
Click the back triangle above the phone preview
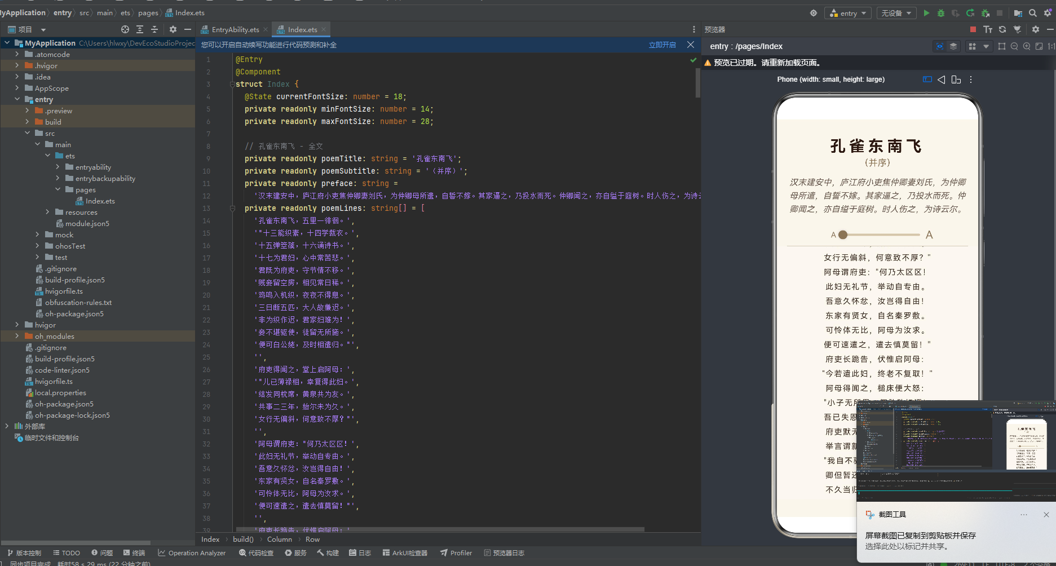click(x=942, y=79)
